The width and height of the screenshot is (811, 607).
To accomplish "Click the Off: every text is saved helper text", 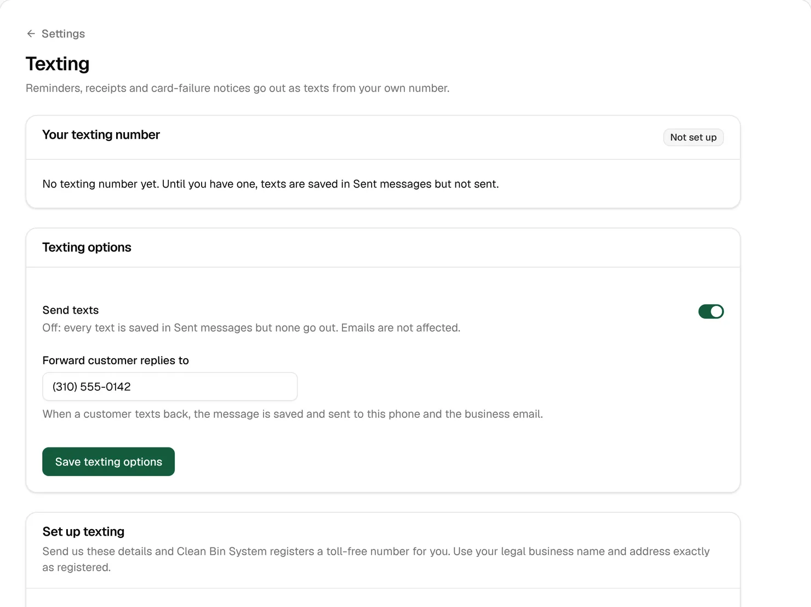I will pos(252,328).
